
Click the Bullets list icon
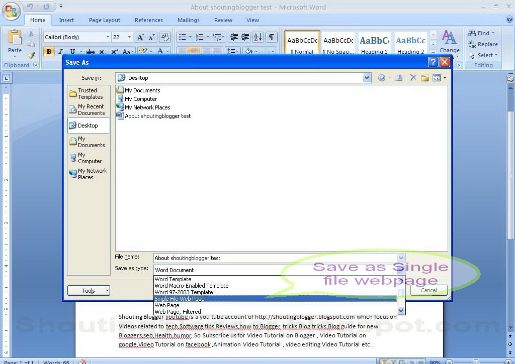click(x=182, y=37)
